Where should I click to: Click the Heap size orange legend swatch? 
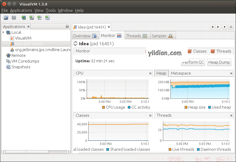click(x=186, y=107)
